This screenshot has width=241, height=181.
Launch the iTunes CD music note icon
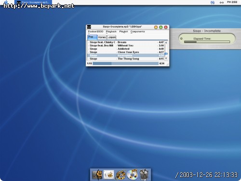point(132,174)
